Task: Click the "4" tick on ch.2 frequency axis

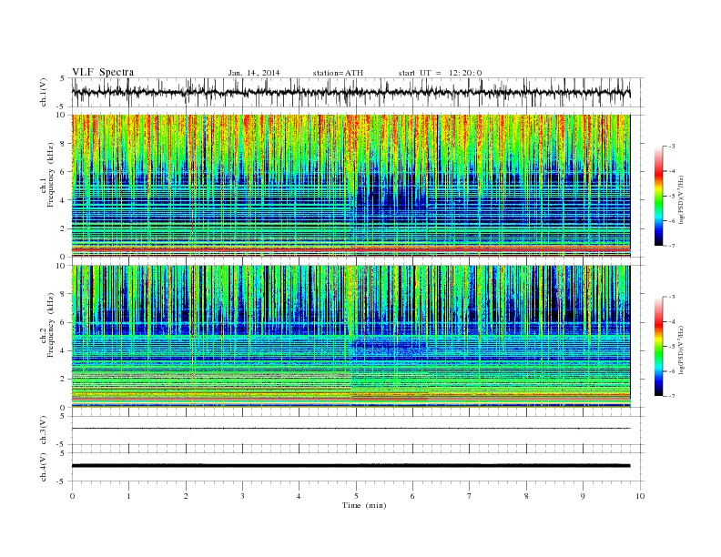Action: (63, 350)
